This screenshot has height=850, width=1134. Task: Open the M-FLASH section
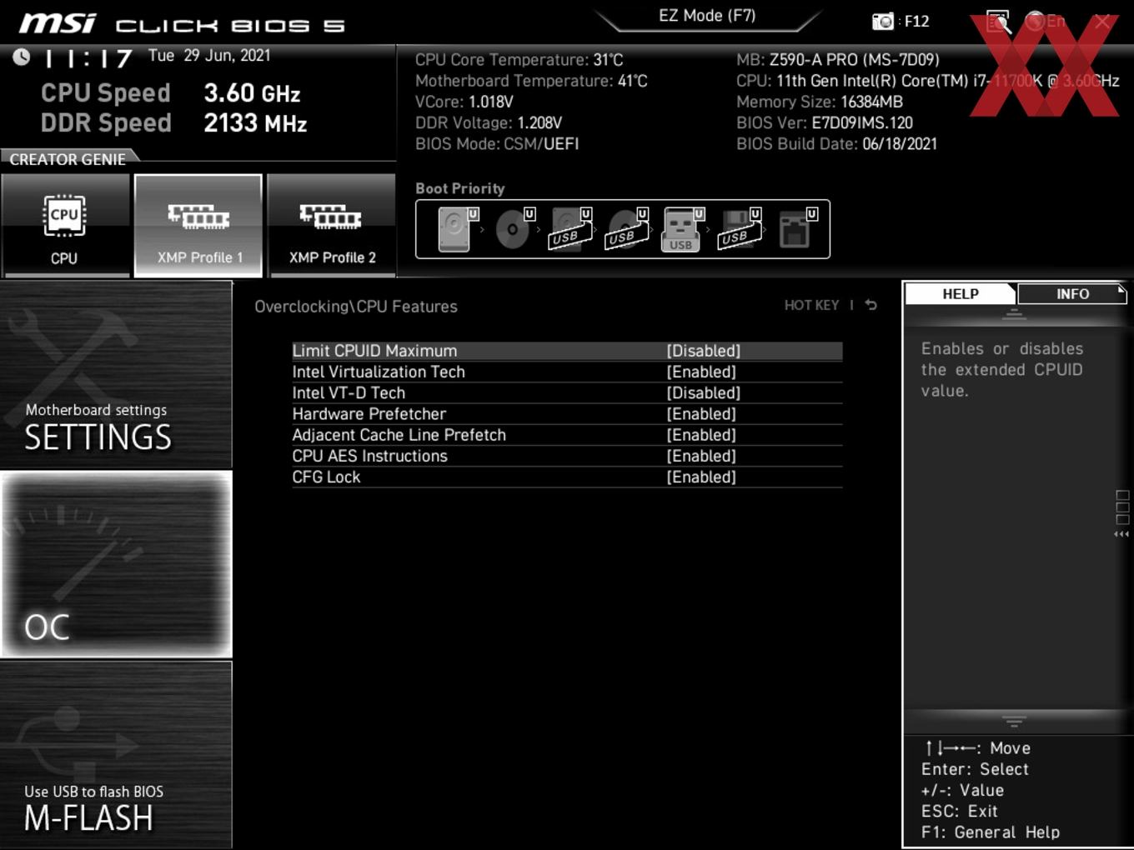point(116,755)
